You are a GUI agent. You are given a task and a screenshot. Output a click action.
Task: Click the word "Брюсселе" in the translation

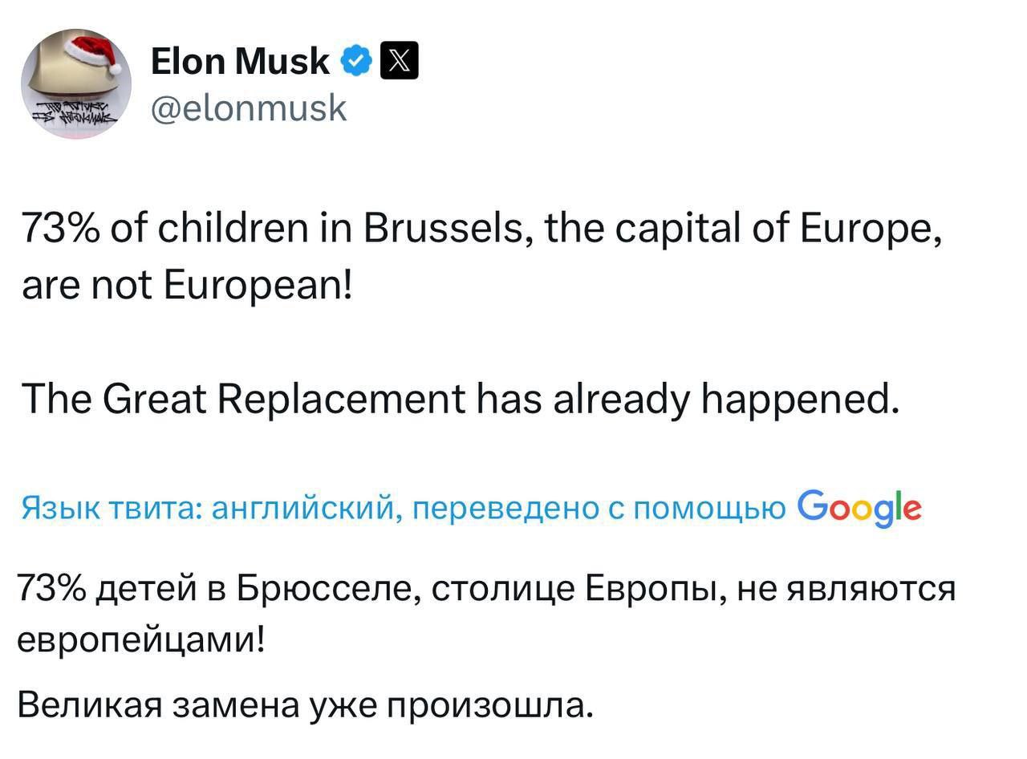[319, 588]
